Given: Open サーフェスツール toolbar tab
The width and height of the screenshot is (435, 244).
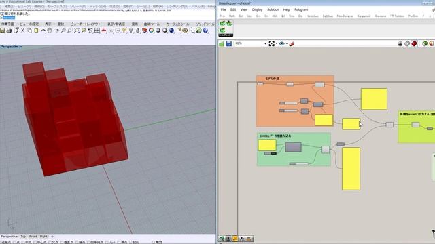Looking at the screenshot, I should click(x=178, y=24).
